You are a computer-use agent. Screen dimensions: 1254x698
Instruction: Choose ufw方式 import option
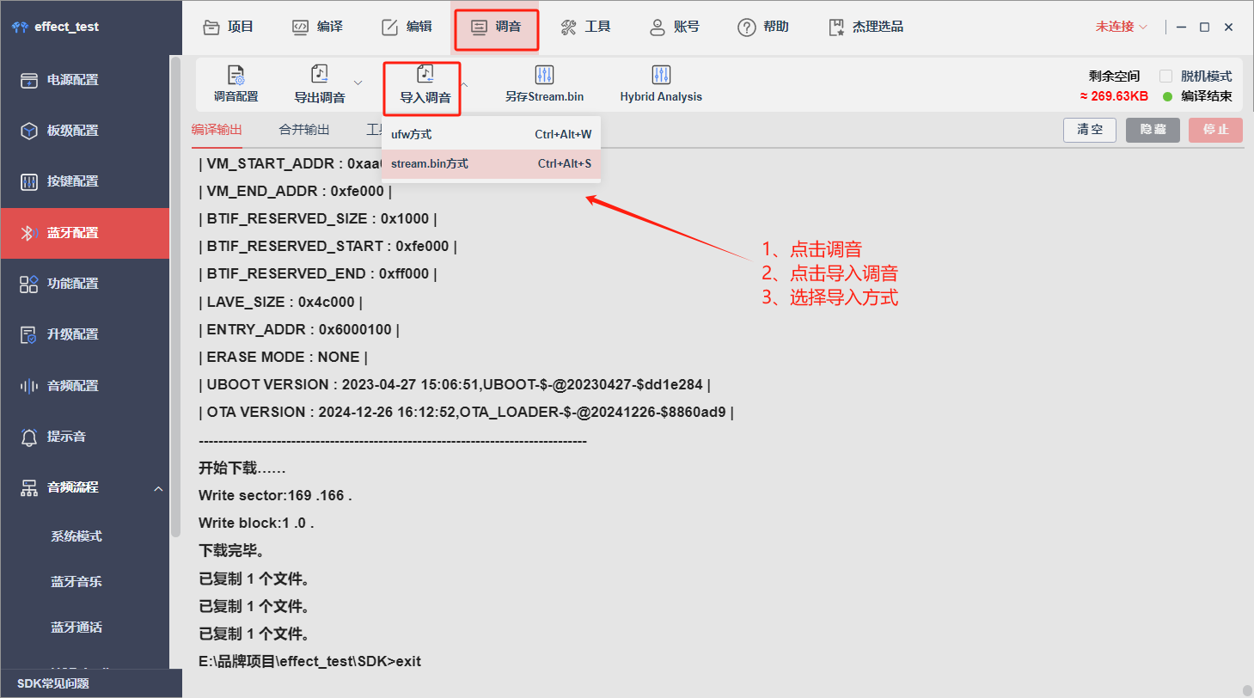[x=491, y=135]
